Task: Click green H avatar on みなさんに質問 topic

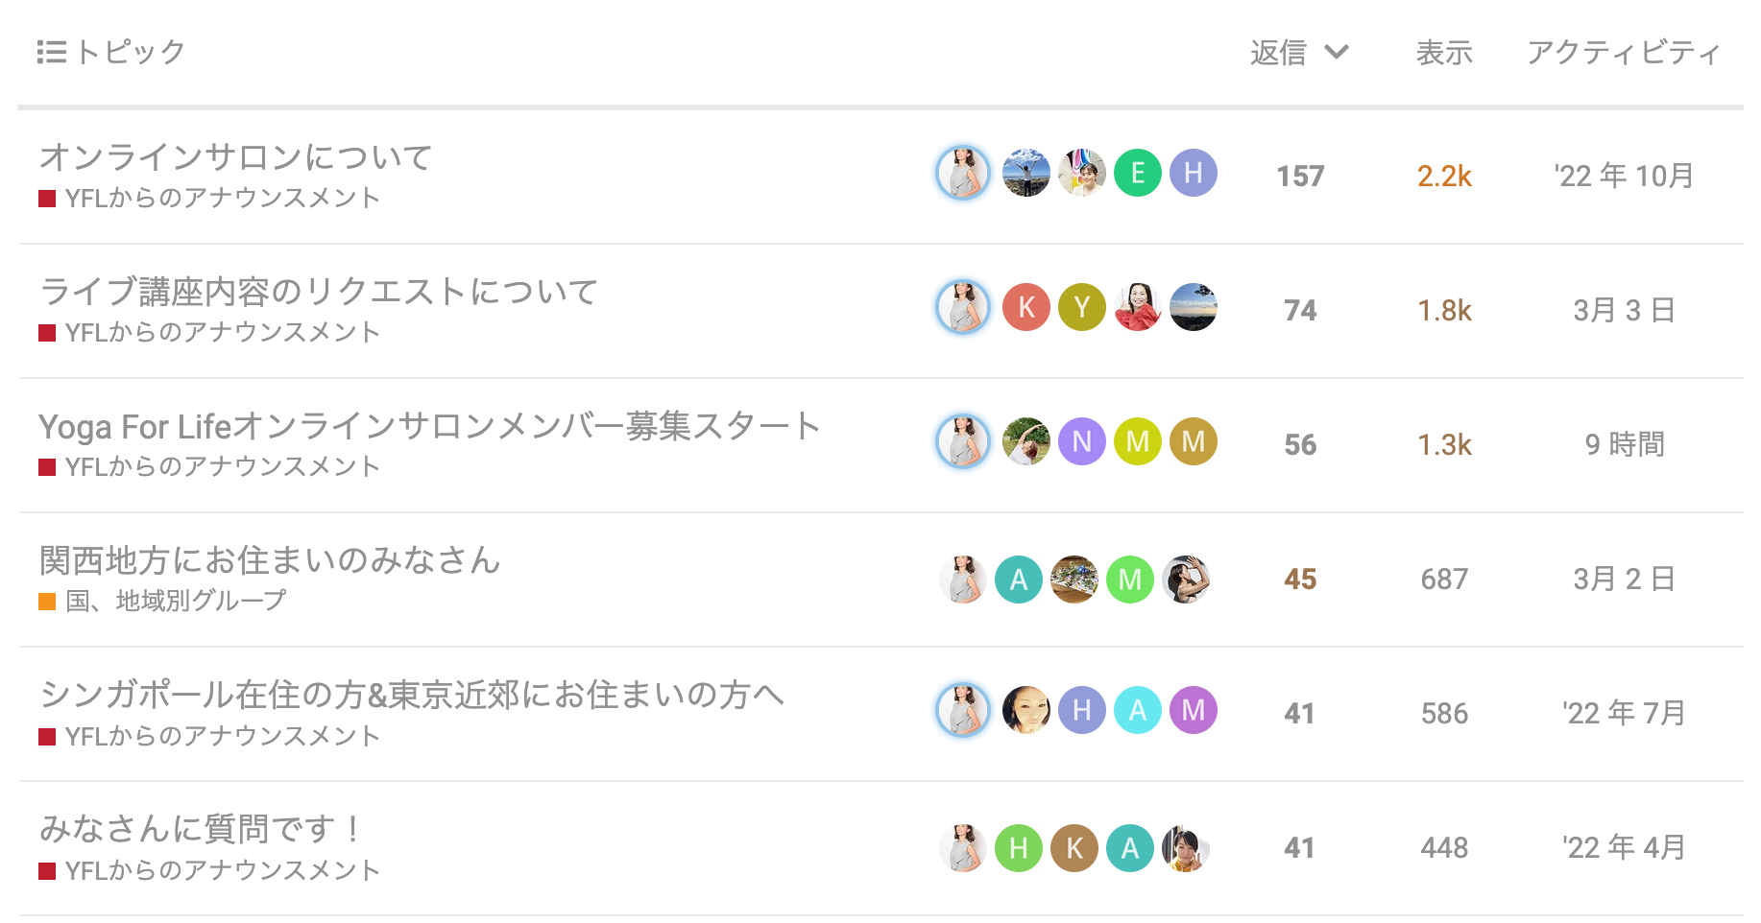Action: (x=1018, y=848)
